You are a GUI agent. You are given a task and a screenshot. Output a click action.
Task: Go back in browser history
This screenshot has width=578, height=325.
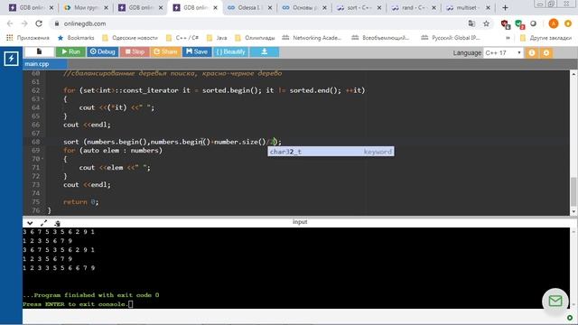(x=10, y=23)
